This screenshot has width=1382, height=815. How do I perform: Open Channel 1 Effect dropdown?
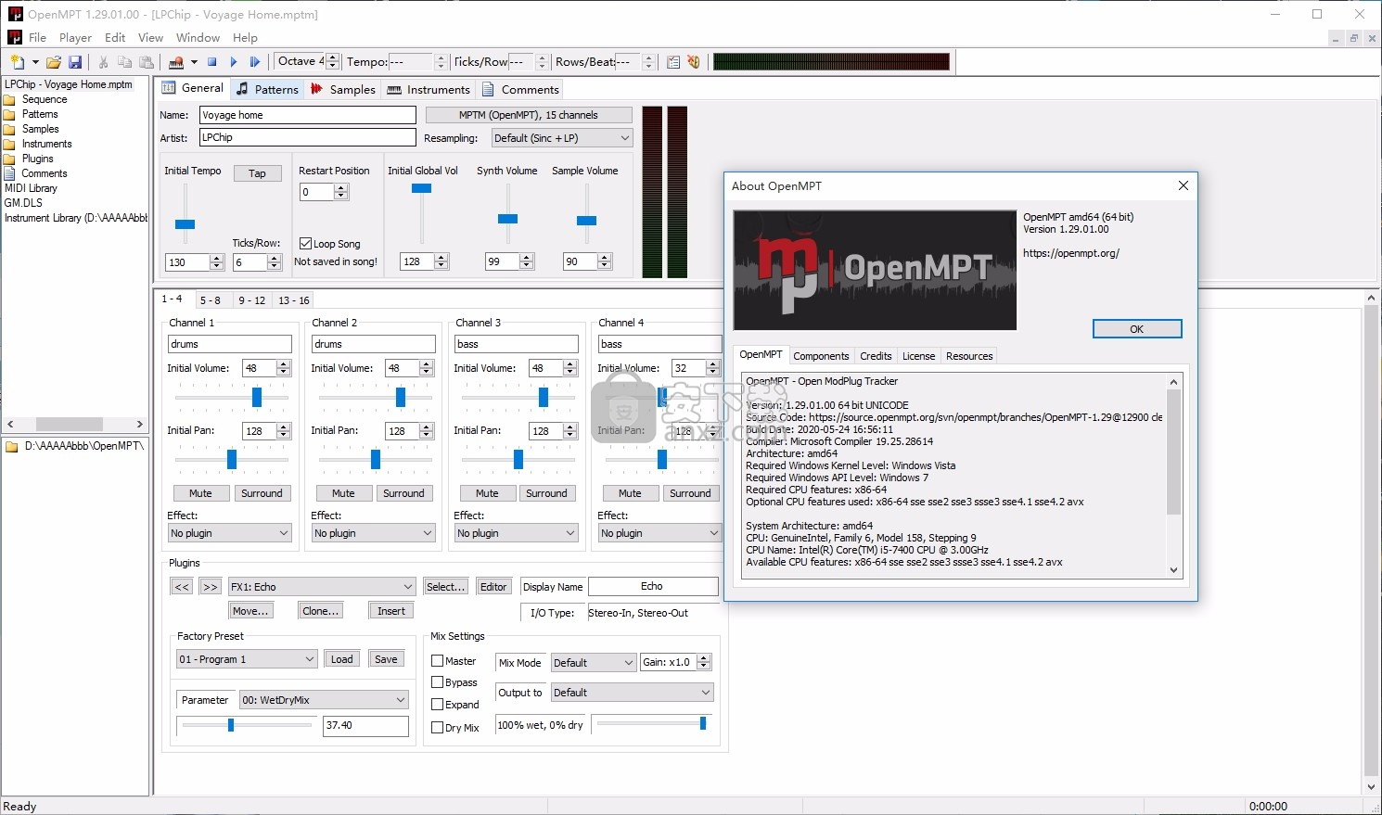(x=230, y=533)
